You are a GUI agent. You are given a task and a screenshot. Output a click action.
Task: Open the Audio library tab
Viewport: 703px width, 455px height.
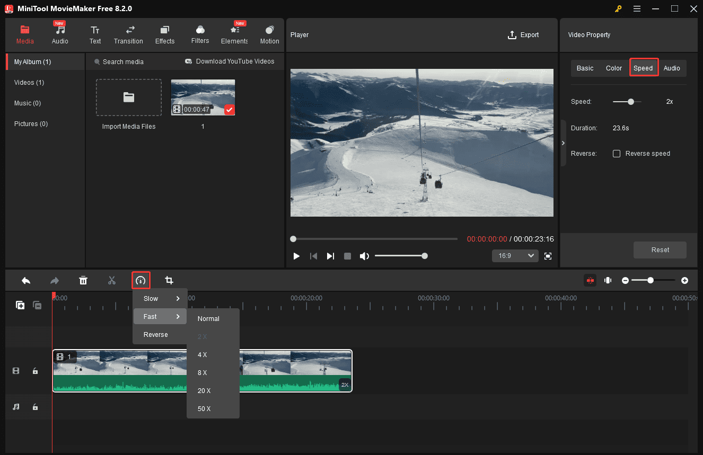tap(60, 35)
